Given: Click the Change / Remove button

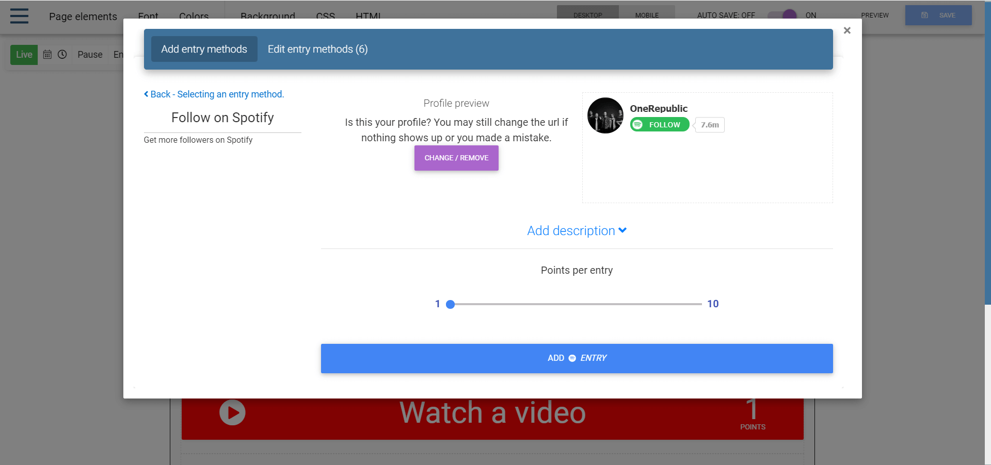Looking at the screenshot, I should tap(456, 158).
